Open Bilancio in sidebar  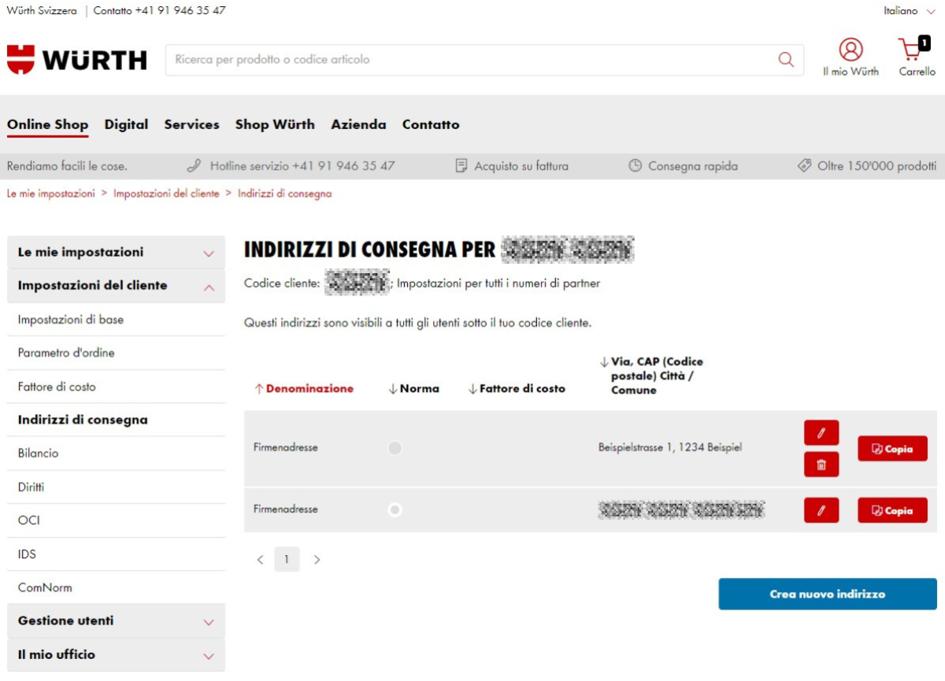coord(116,453)
